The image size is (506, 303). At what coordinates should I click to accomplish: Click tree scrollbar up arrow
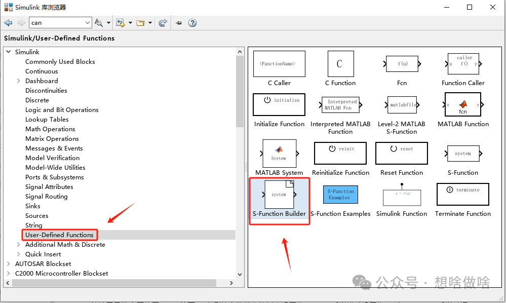(240, 52)
